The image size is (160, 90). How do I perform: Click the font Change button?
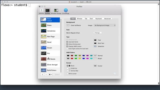pyautogui.click(x=97, y=33)
